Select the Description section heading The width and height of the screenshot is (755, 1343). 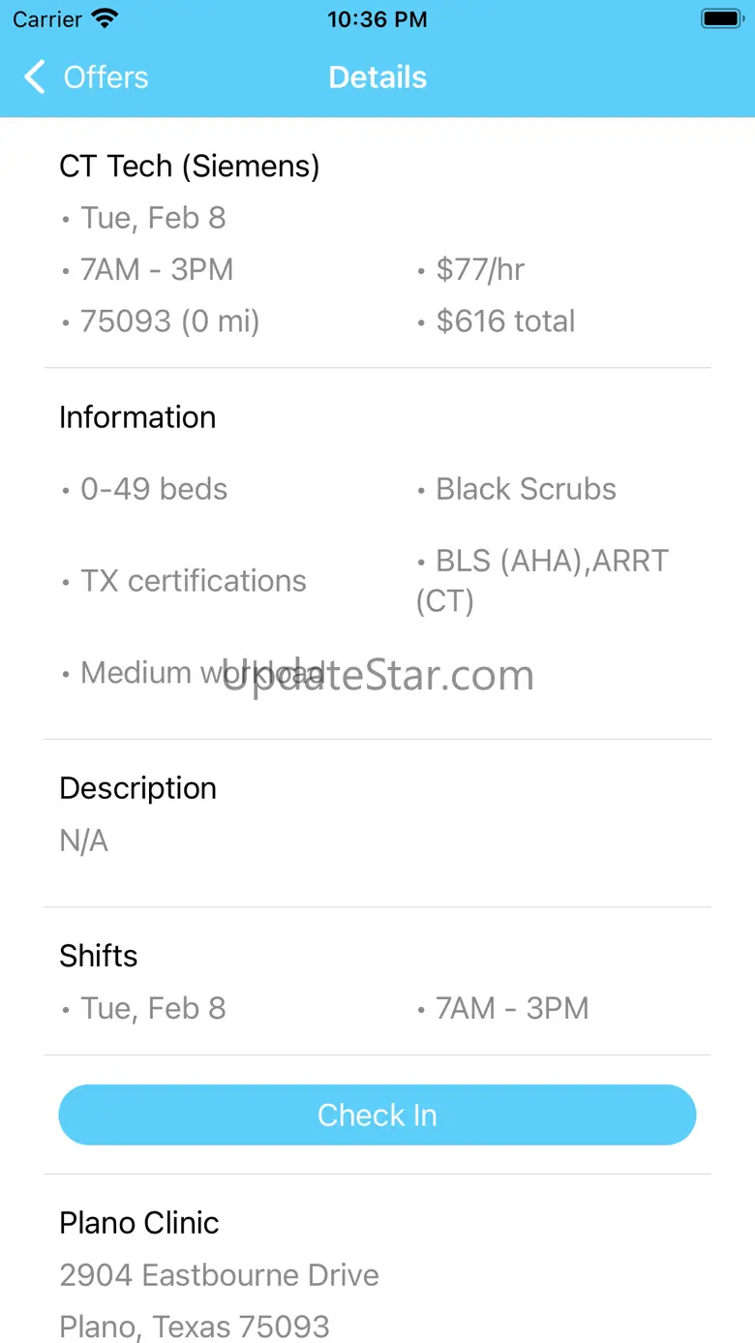138,788
